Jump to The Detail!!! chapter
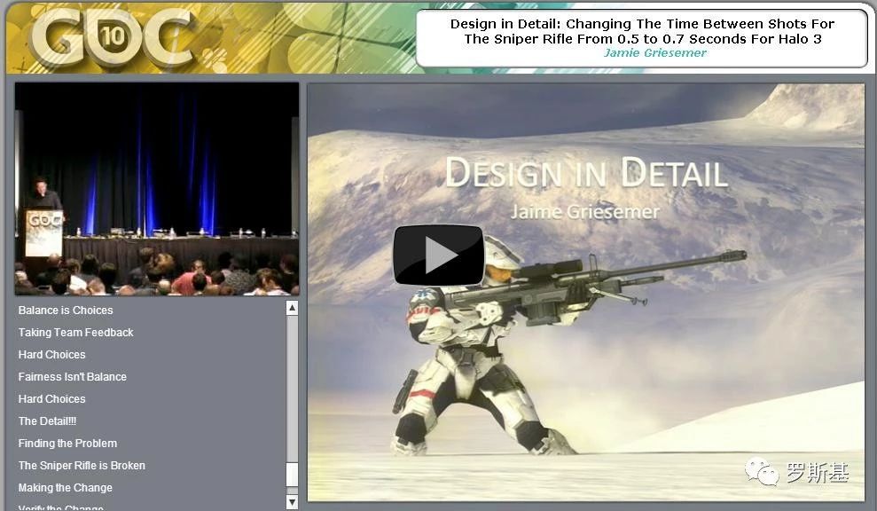The width and height of the screenshot is (877, 511). click(47, 421)
